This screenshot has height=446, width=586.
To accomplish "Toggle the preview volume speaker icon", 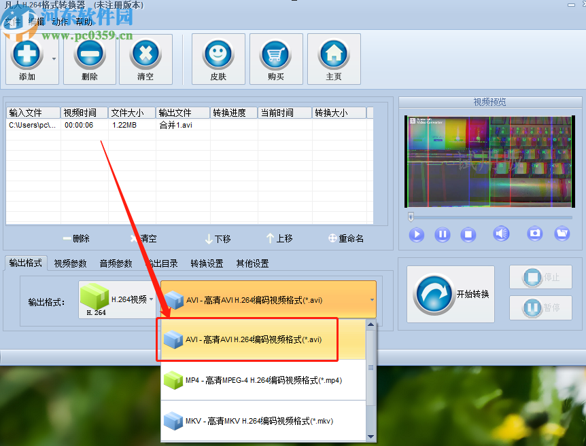I will coord(501,234).
